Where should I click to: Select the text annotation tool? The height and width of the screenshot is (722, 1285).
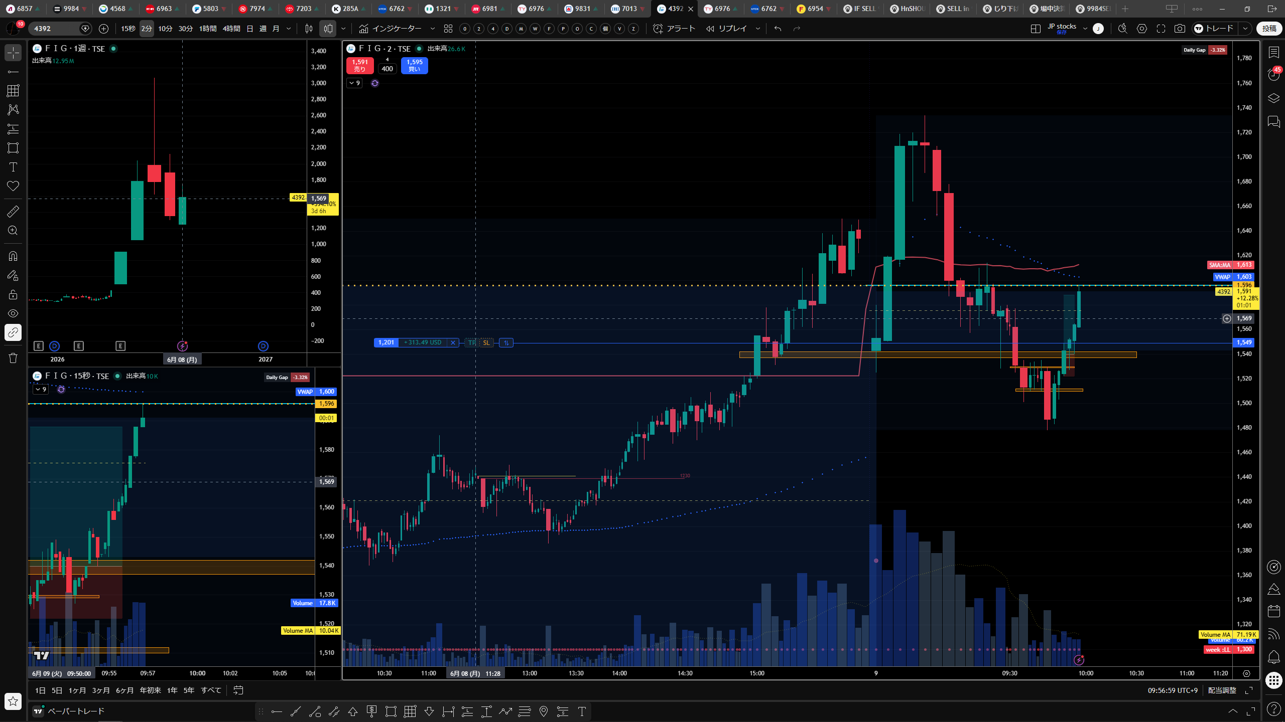click(x=13, y=167)
